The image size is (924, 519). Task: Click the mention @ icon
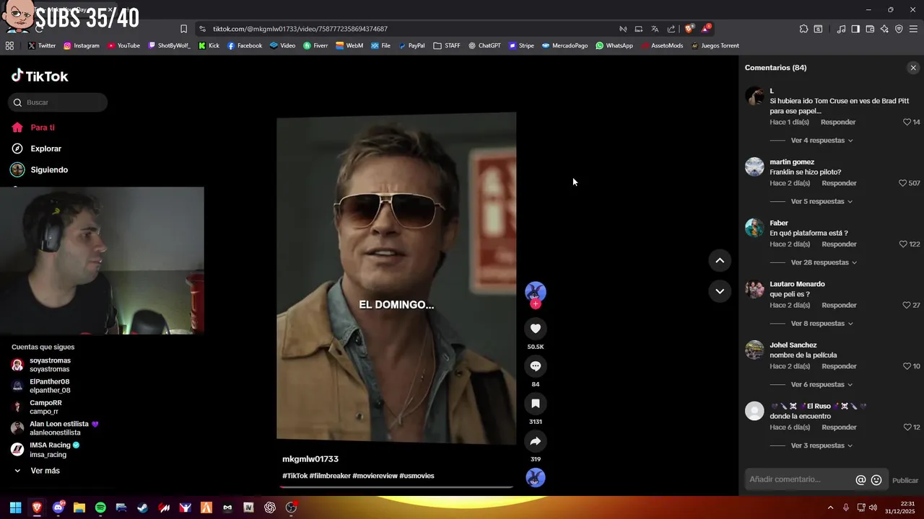860,480
